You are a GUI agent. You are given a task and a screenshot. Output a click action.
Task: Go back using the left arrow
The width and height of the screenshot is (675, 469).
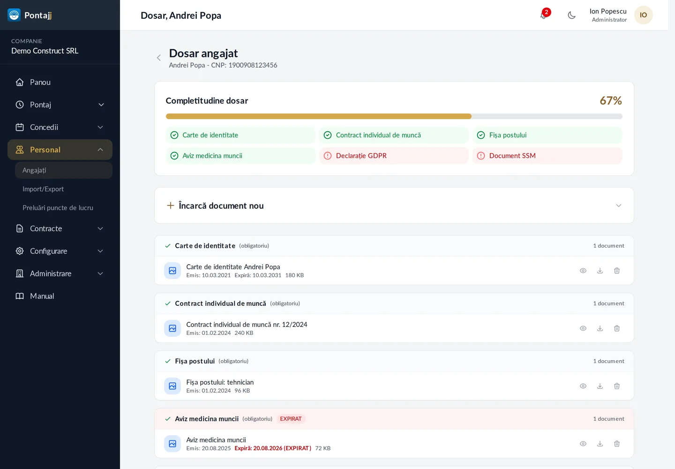pyautogui.click(x=159, y=58)
